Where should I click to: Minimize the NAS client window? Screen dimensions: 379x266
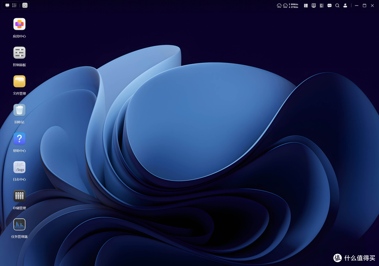(357, 6)
